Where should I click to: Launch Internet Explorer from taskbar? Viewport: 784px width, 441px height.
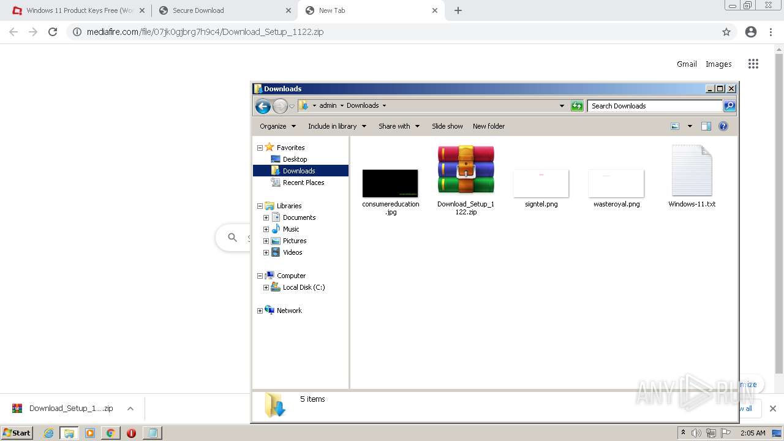click(x=49, y=433)
